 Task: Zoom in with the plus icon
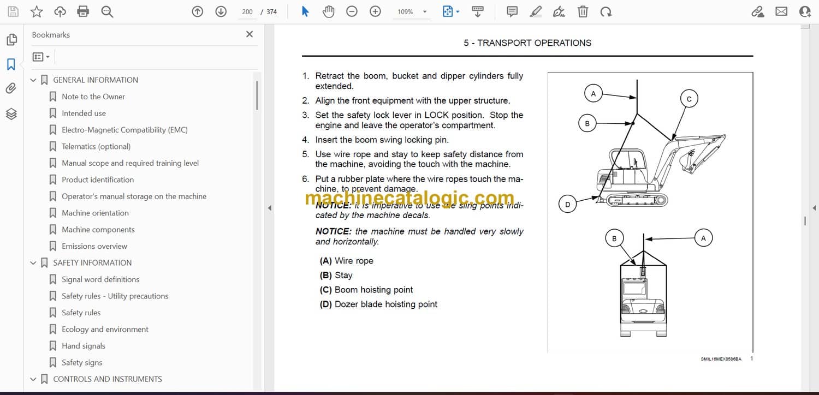click(376, 11)
